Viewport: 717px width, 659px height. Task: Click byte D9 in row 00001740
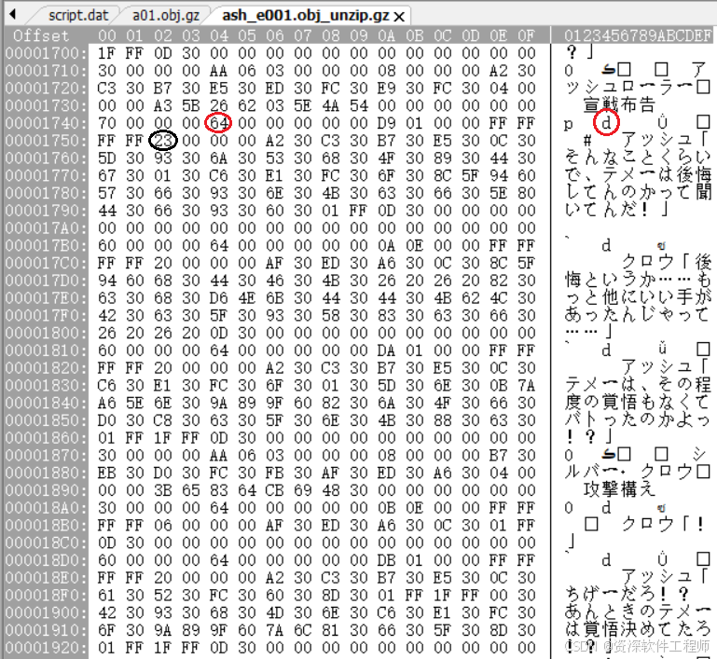(x=386, y=123)
